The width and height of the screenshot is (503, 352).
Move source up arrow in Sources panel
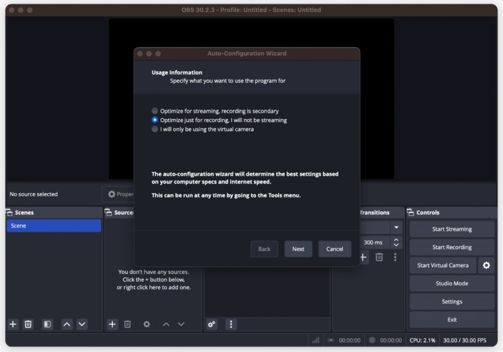tap(166, 324)
